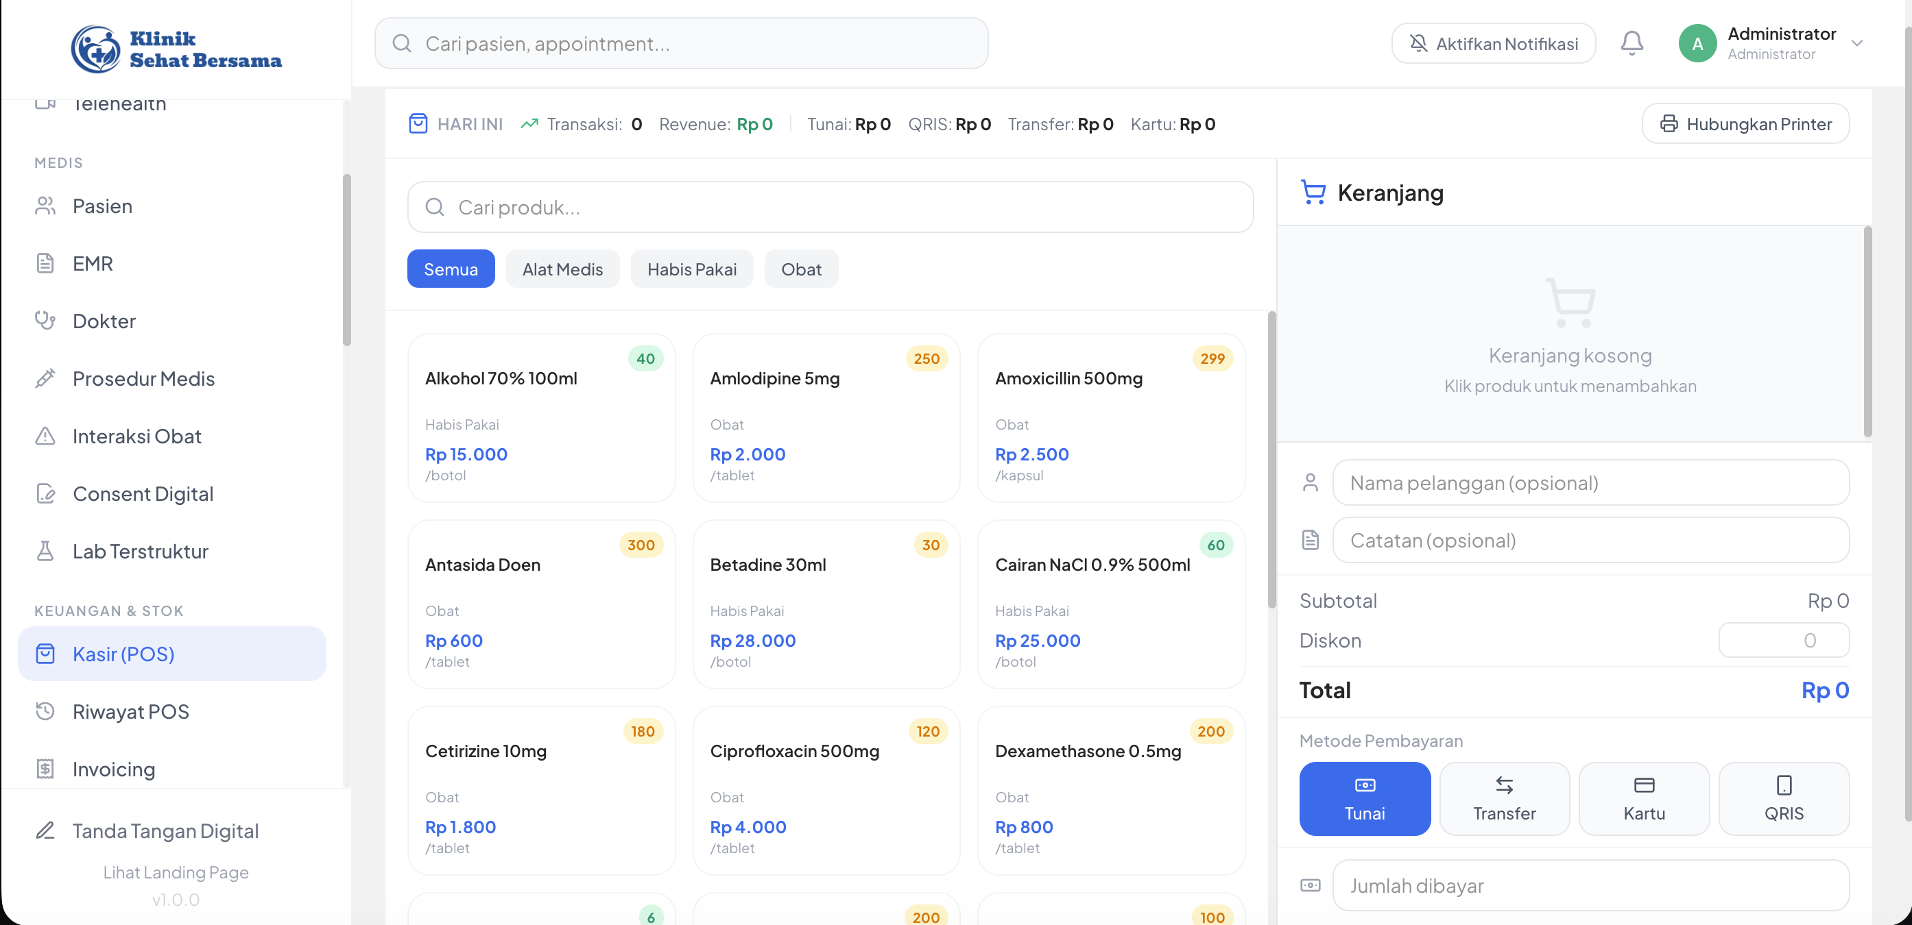Click the Riwayat POS history clock icon
Viewport: 1912px width, 925px height.
(45, 711)
